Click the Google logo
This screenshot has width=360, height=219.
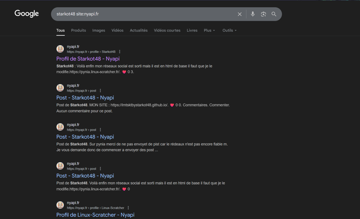point(27,14)
